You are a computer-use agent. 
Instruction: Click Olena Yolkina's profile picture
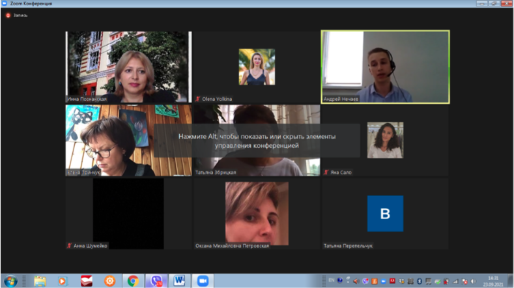[x=256, y=66]
